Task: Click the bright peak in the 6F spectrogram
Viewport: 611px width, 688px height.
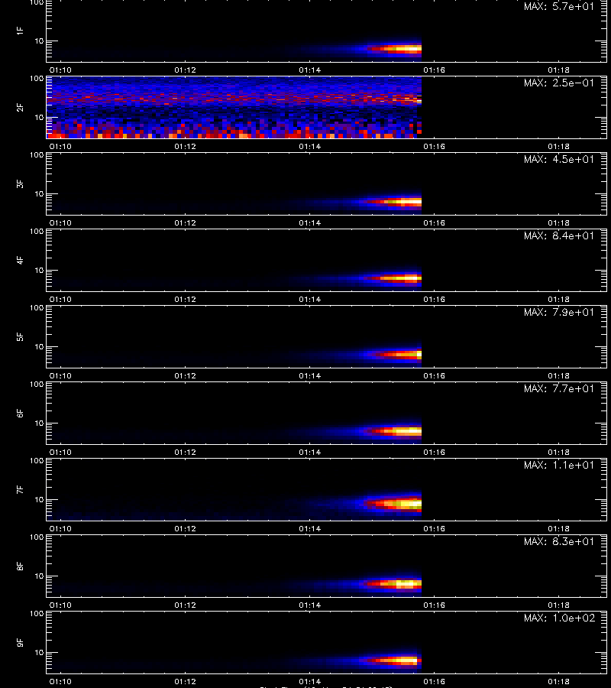Action: point(409,431)
